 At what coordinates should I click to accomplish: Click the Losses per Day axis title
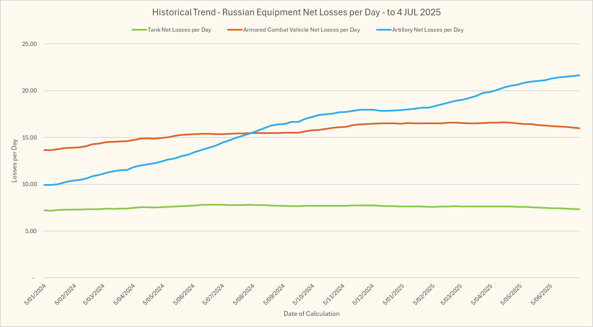[14, 161]
